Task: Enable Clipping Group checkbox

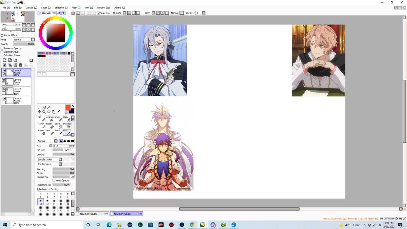Action: pyautogui.click(x=2, y=52)
